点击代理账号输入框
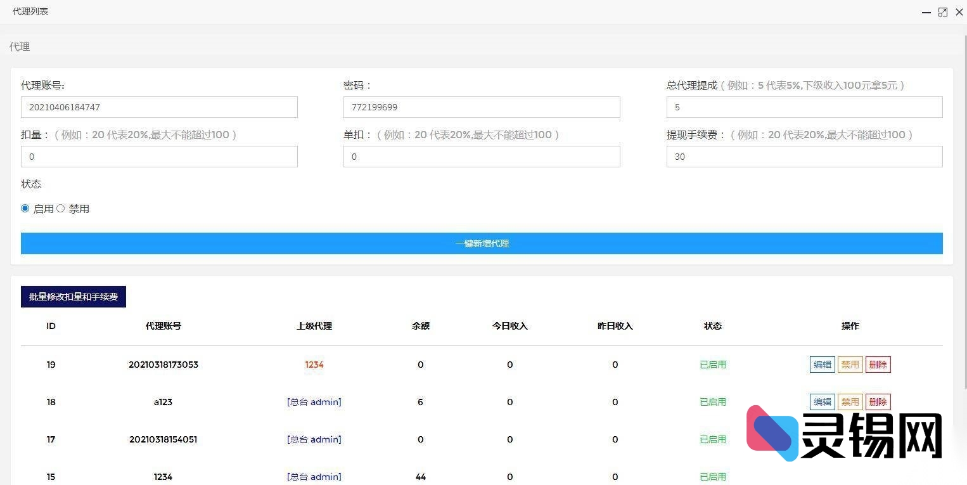The image size is (967, 485). point(159,107)
